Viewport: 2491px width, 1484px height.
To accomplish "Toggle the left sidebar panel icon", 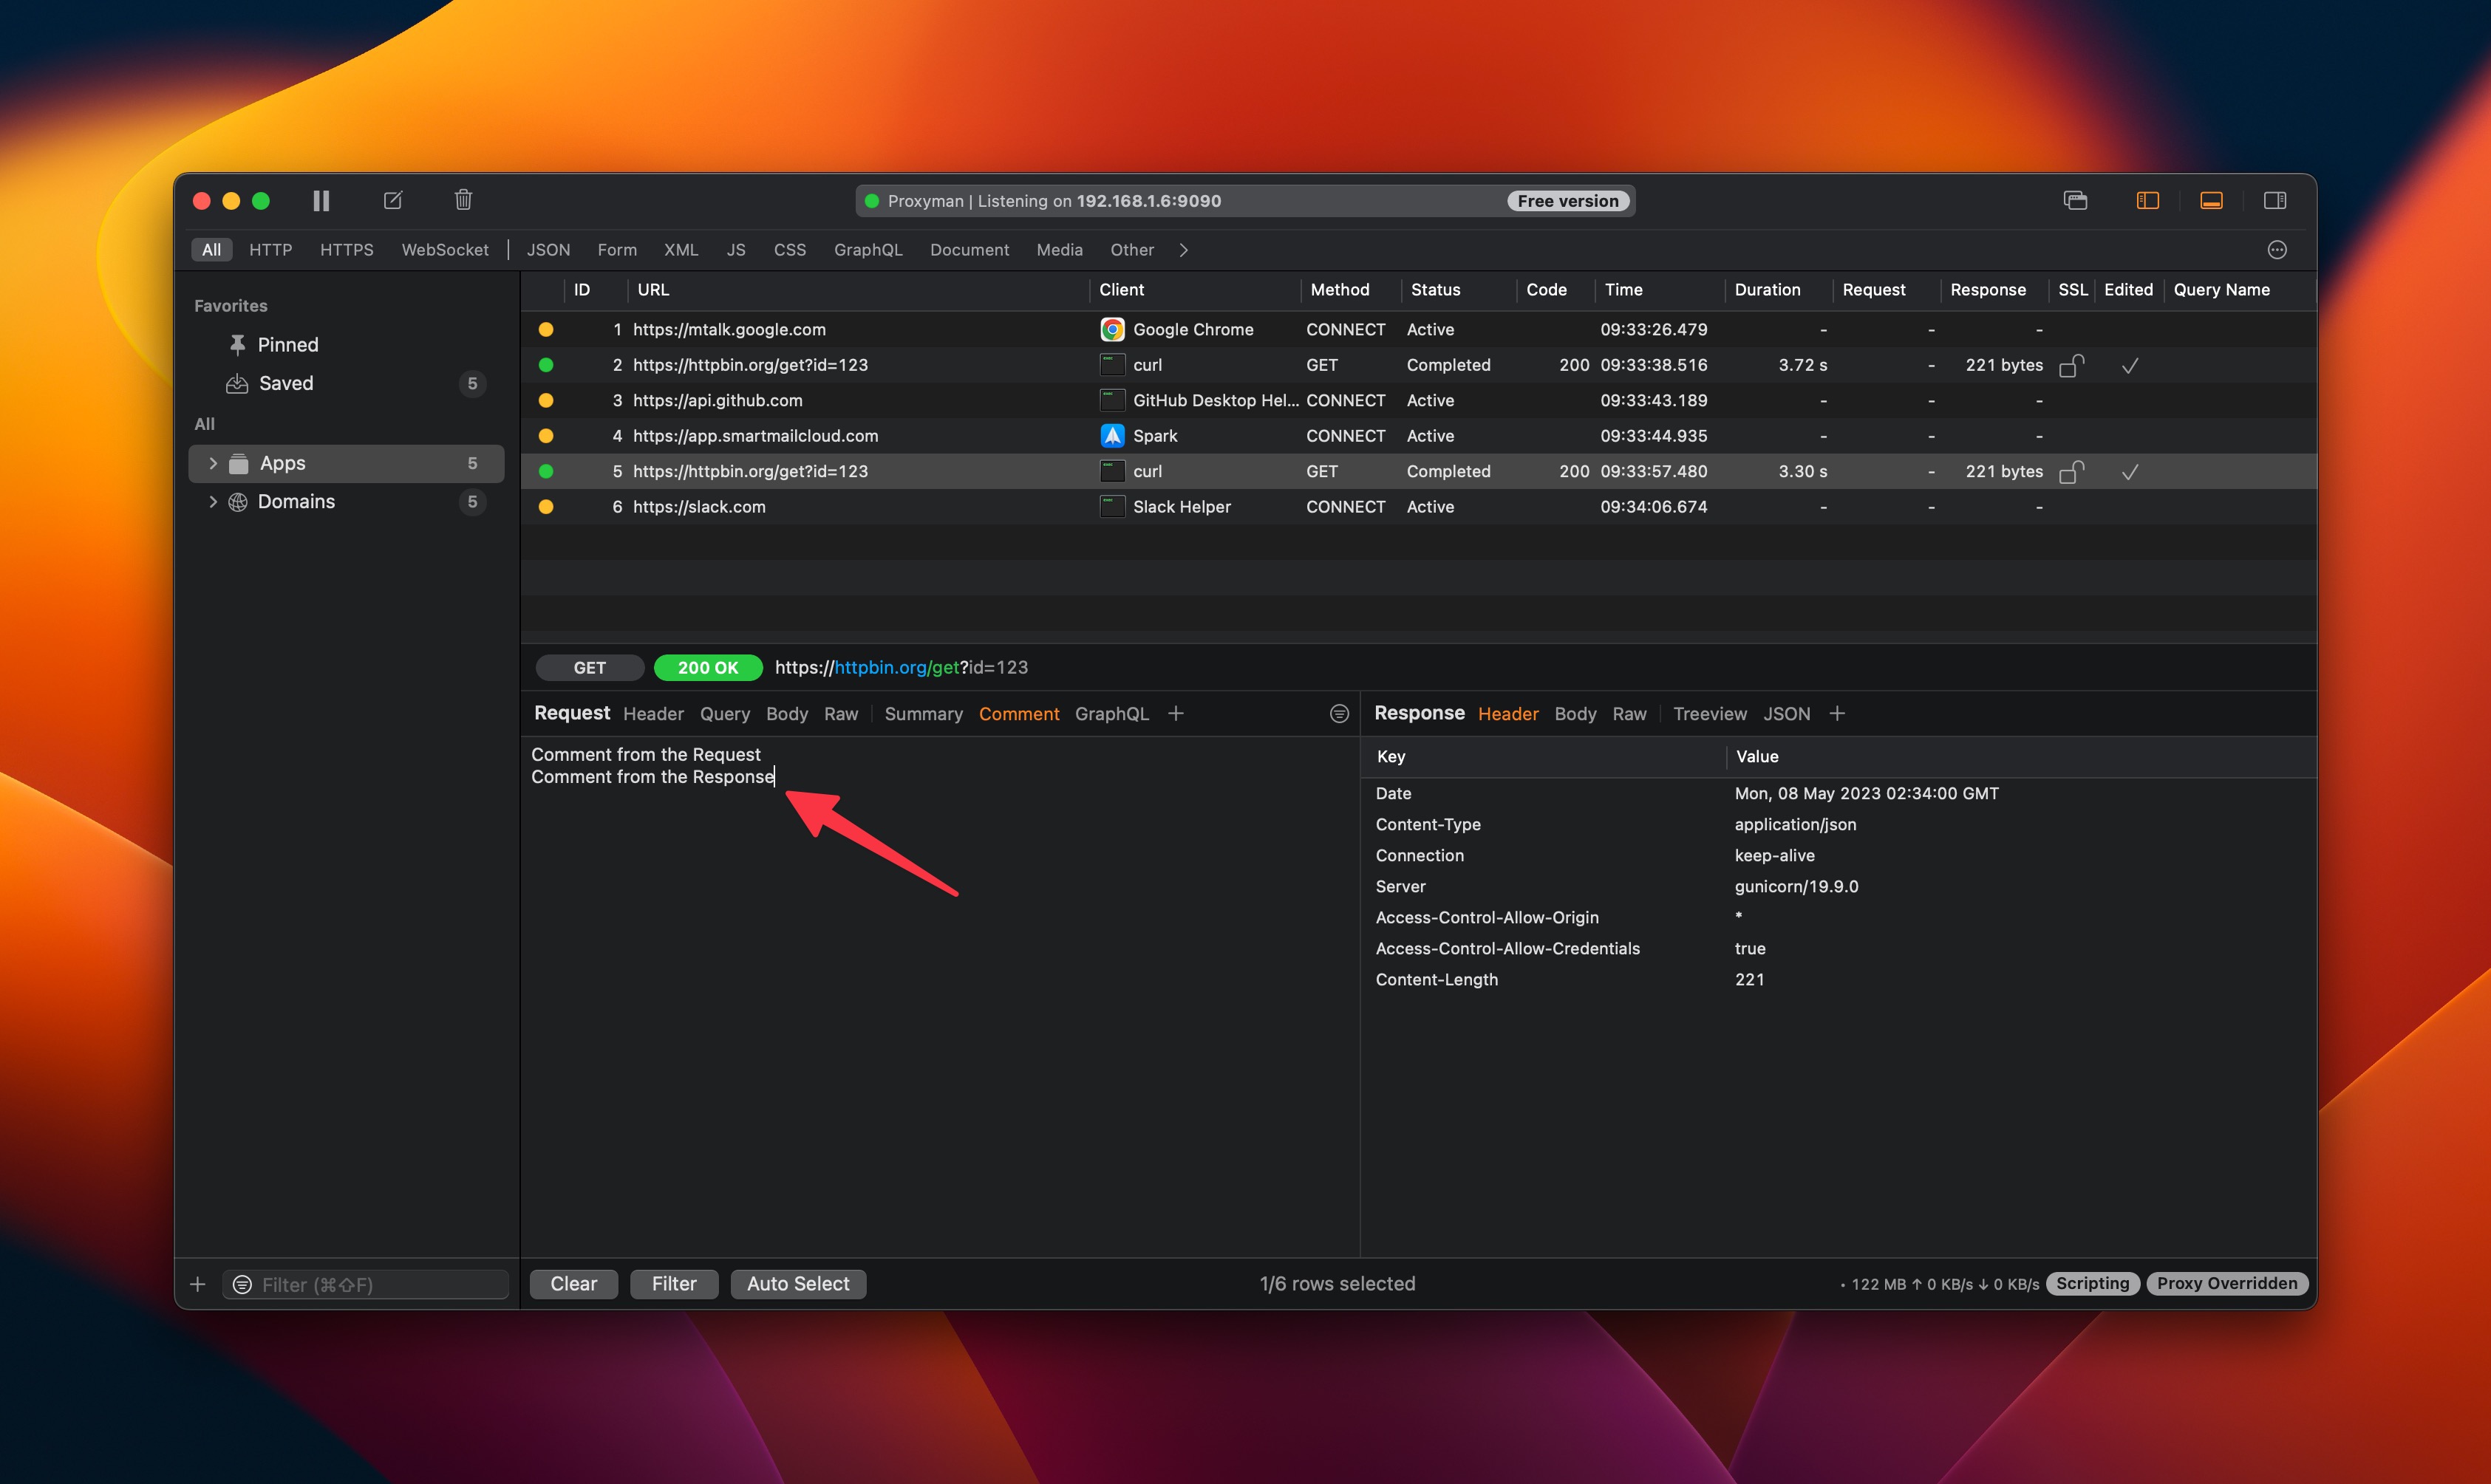I will point(2147,201).
